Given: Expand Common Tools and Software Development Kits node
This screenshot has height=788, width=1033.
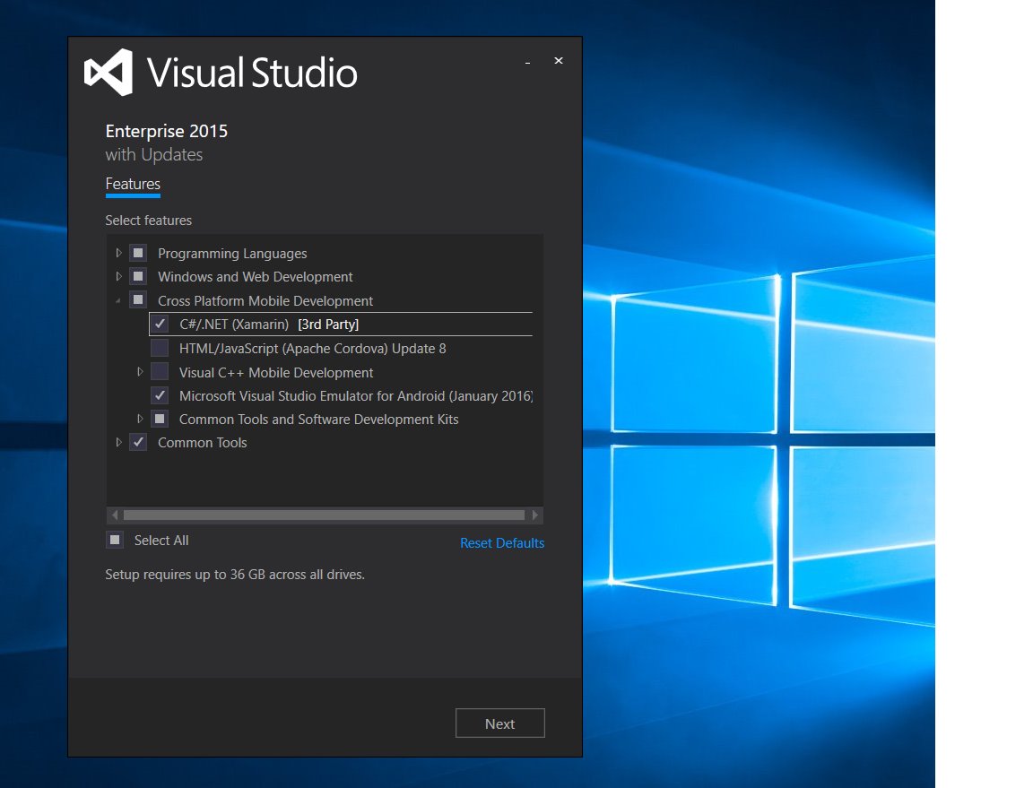Looking at the screenshot, I should 140,419.
